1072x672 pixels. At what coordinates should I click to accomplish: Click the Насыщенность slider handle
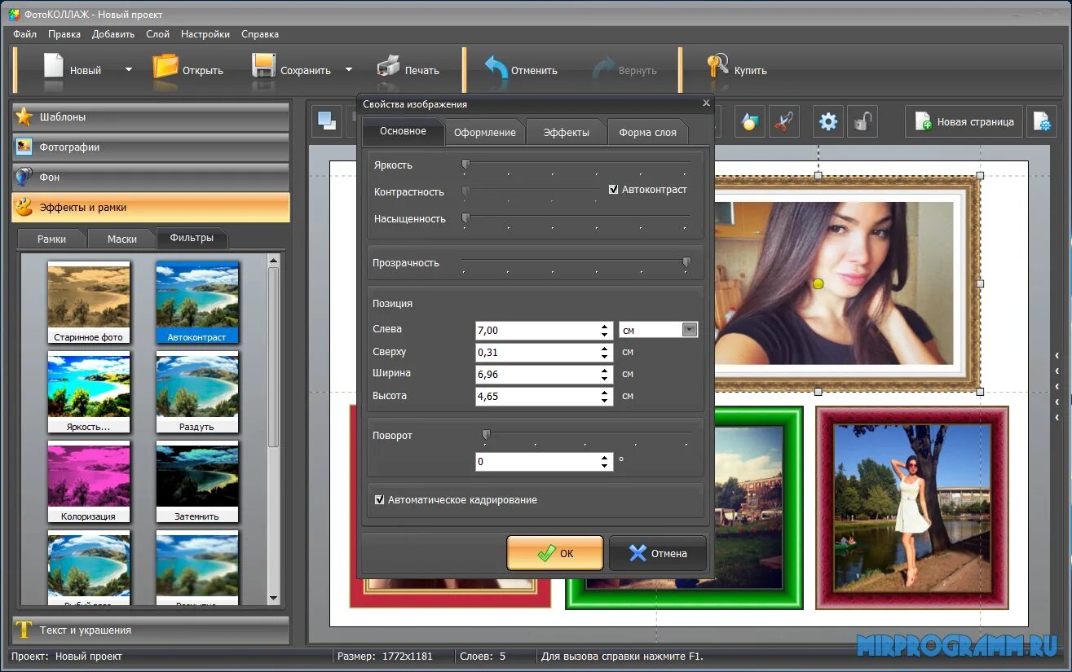pyautogui.click(x=465, y=218)
